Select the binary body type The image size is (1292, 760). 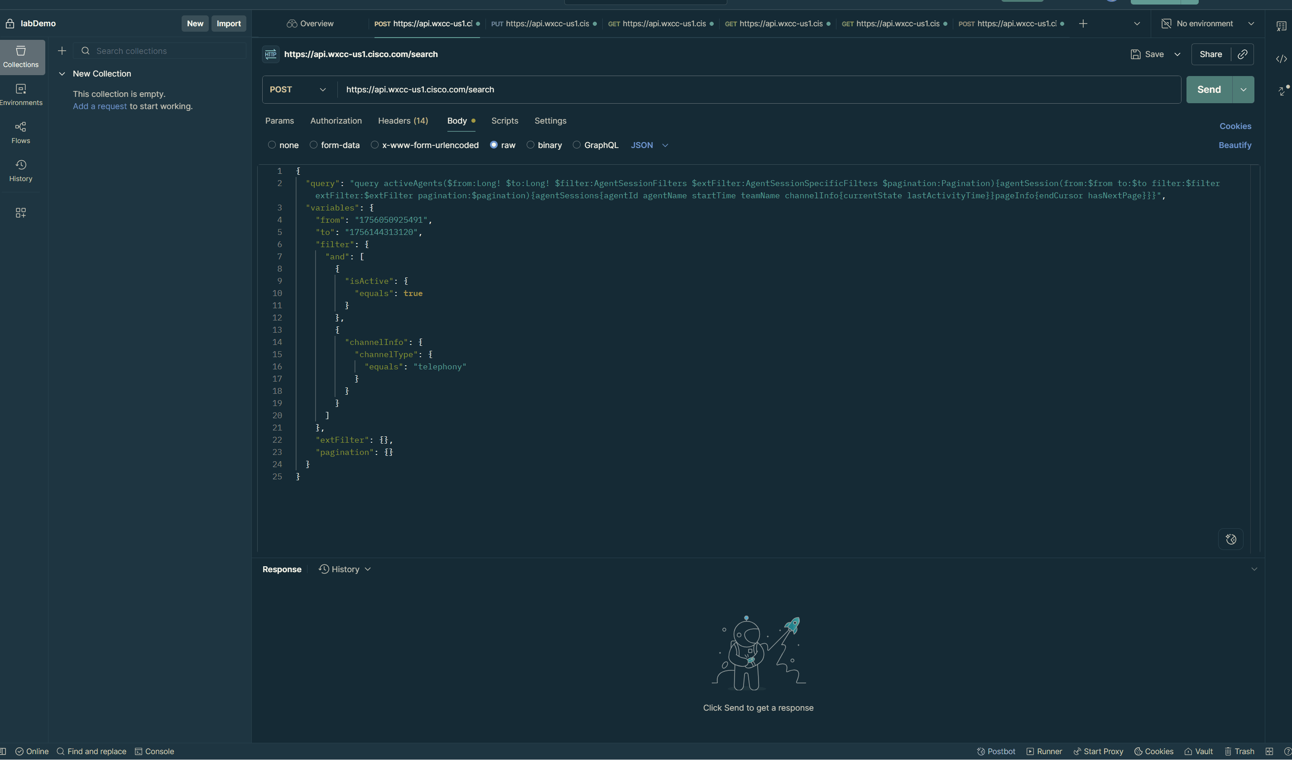tap(531, 145)
